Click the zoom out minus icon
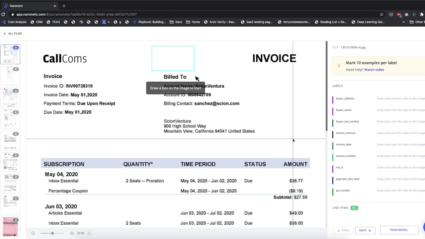The height and width of the screenshot is (239, 425). coord(33,233)
